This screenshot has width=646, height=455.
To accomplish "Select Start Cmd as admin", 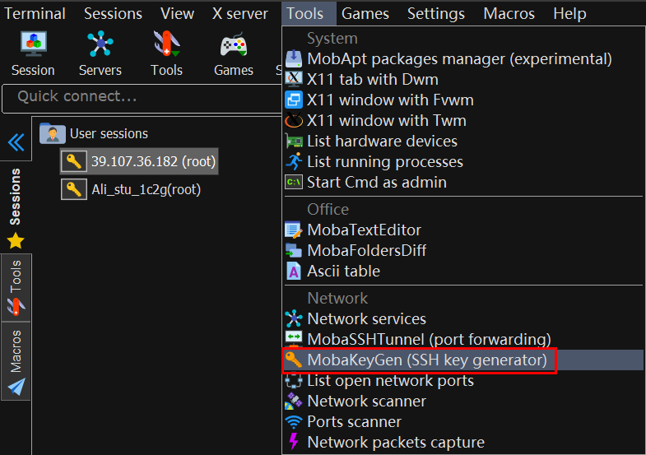I will (x=376, y=182).
